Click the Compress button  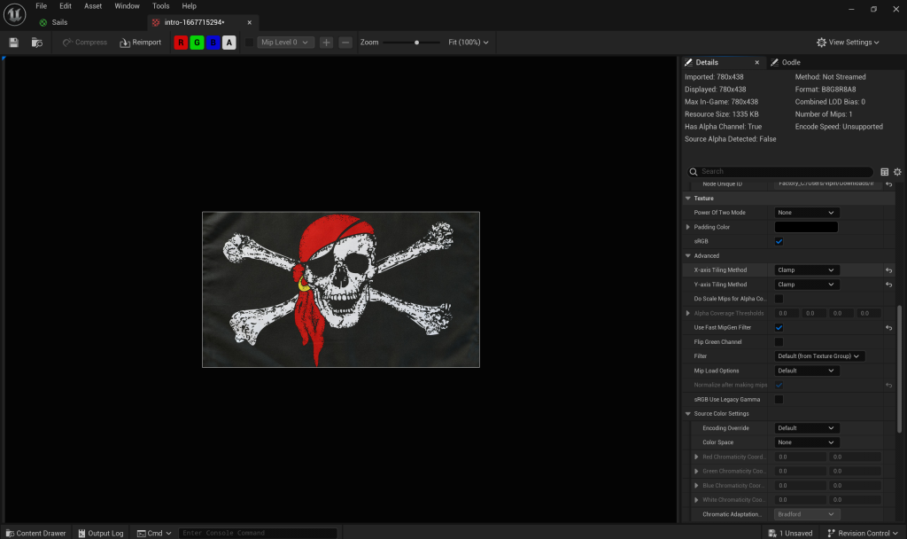point(85,43)
